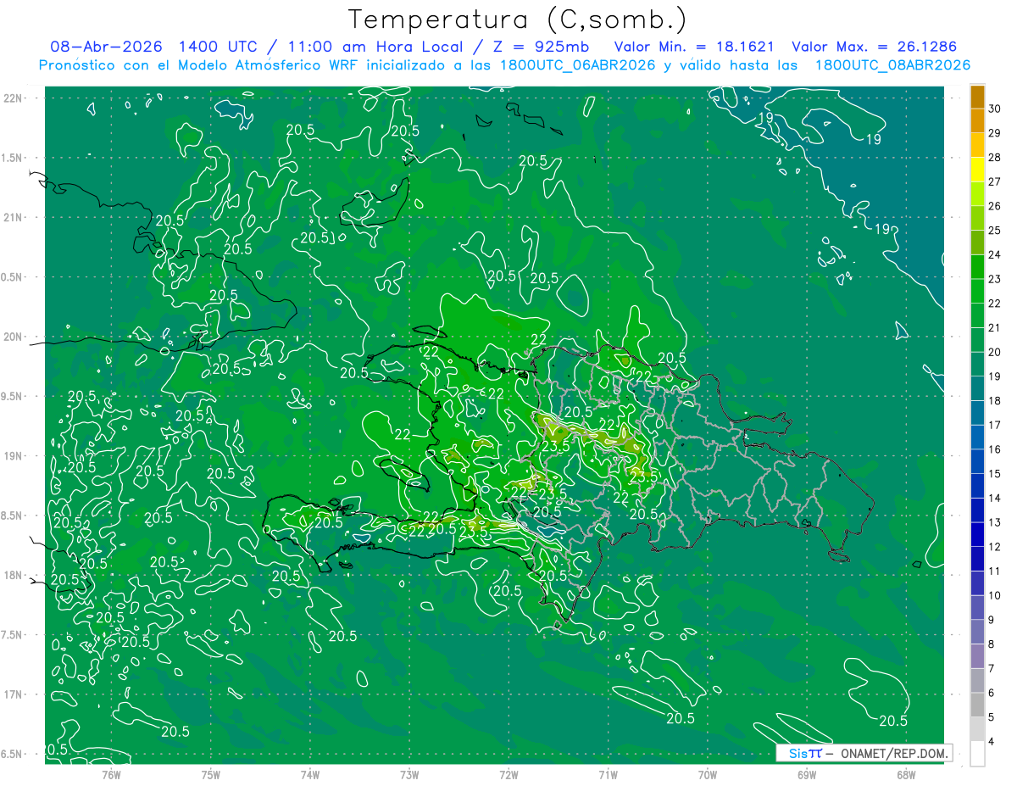1017x786 pixels.
Task: Pick the yellow color bar segment labeled 27
Action: point(977,171)
